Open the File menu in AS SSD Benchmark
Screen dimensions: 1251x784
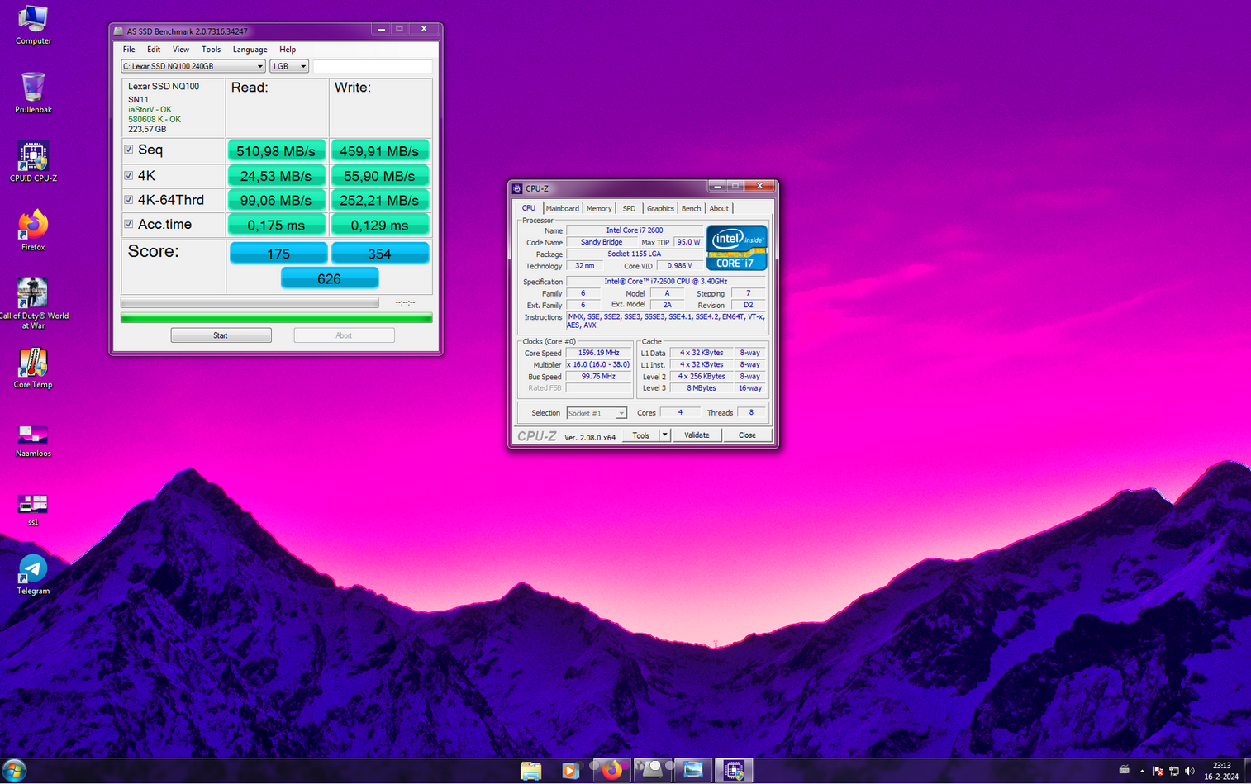pos(129,50)
